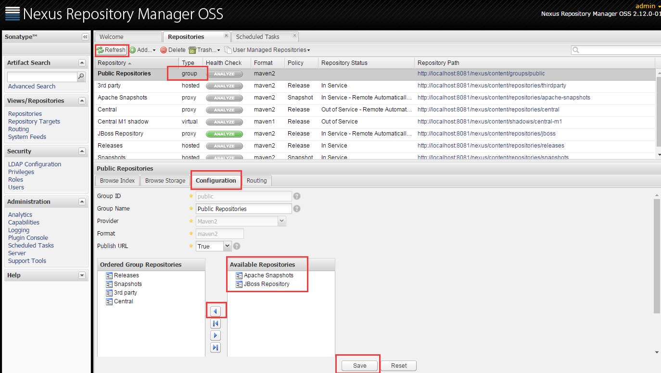Analyze the Apache Snapshots repository

224,98
